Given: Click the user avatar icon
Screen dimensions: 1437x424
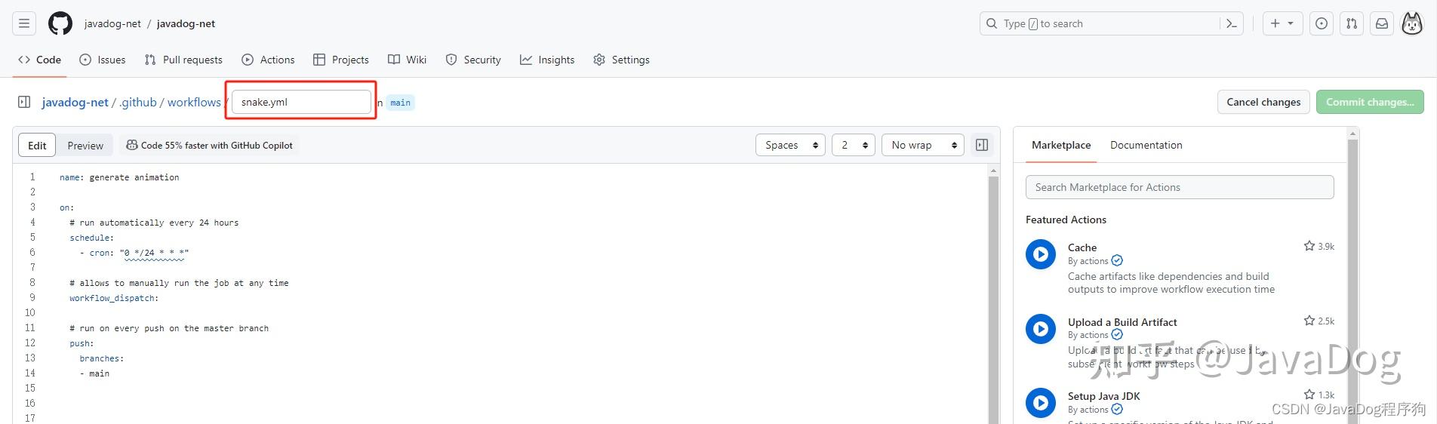Looking at the screenshot, I should click(1412, 23).
